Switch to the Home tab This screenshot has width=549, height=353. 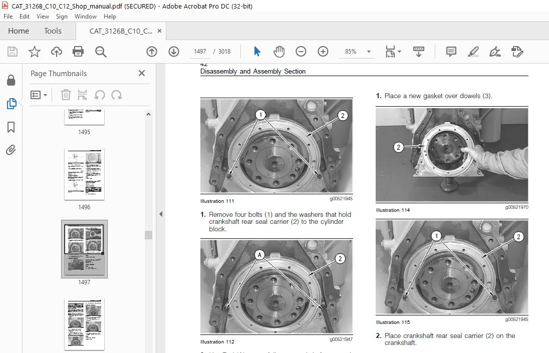tap(19, 31)
